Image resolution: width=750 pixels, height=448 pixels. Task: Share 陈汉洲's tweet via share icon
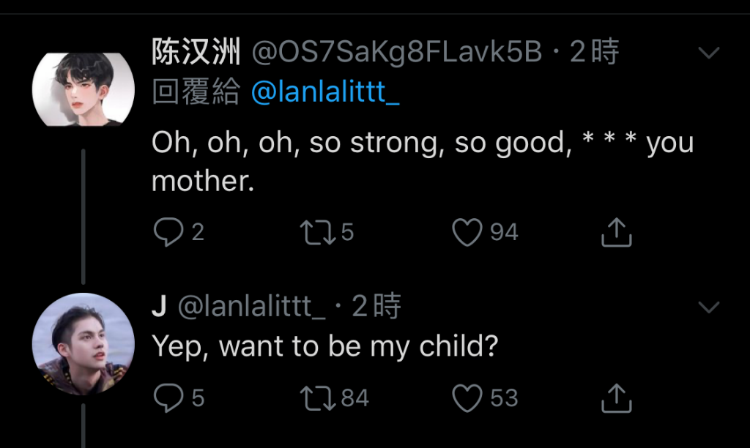(616, 232)
